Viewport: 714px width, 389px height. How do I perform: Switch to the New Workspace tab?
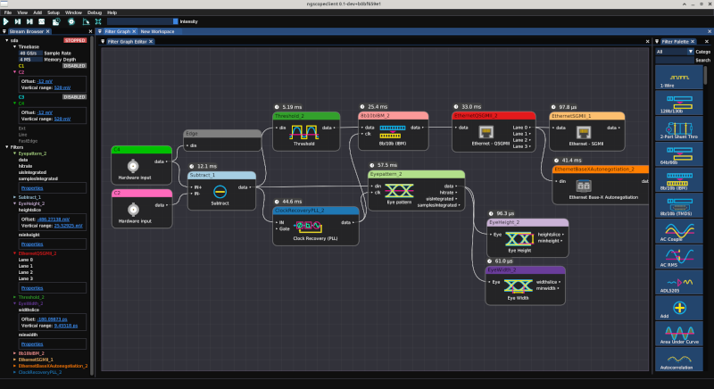pyautogui.click(x=157, y=31)
